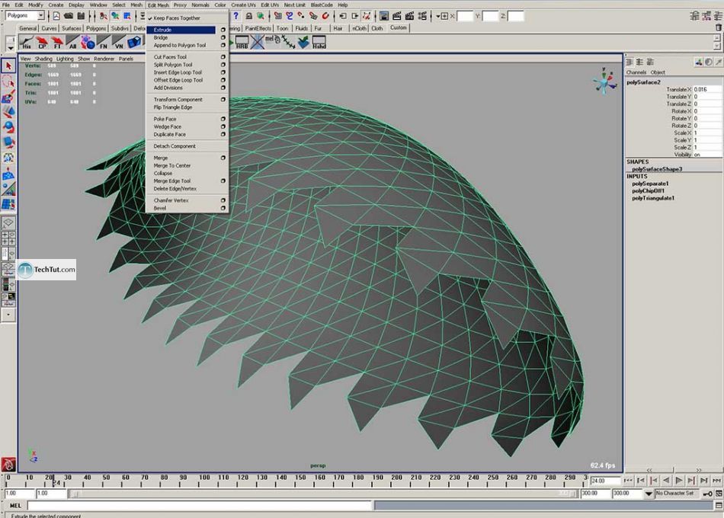
Task: Expand the shelf selector arrow
Action: [x=10, y=47]
